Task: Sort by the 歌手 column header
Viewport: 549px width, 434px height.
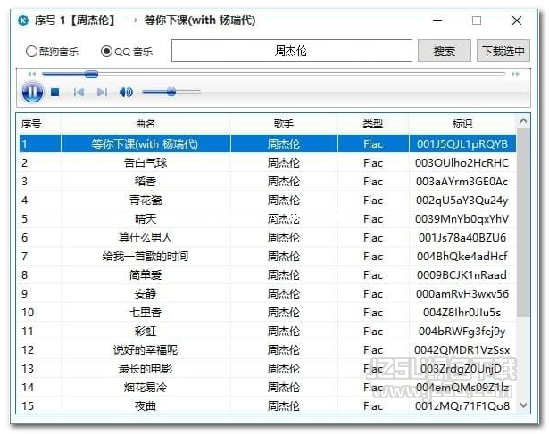Action: tap(284, 124)
